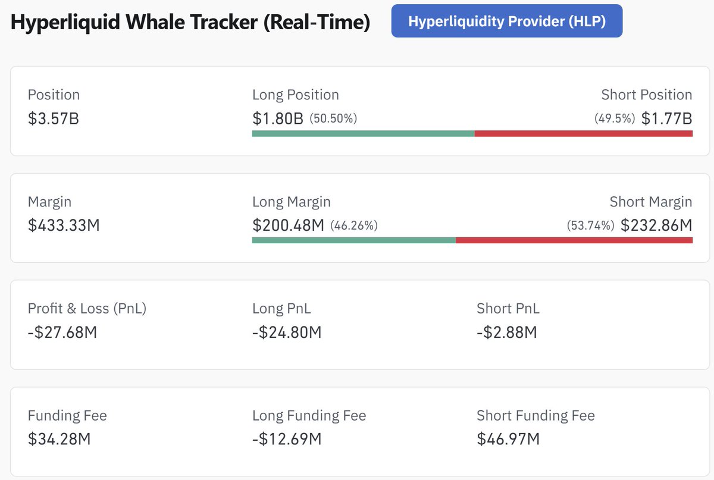Select the -$12.69M long funding fee
The height and width of the screenshot is (480, 714).
(287, 439)
